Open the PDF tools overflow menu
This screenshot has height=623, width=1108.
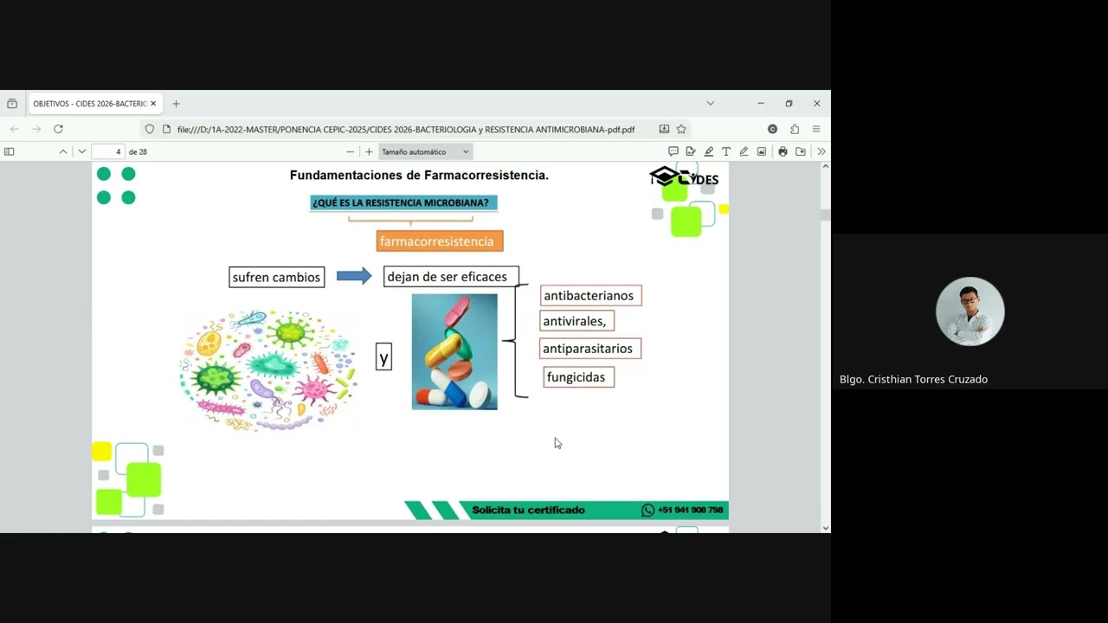click(821, 151)
